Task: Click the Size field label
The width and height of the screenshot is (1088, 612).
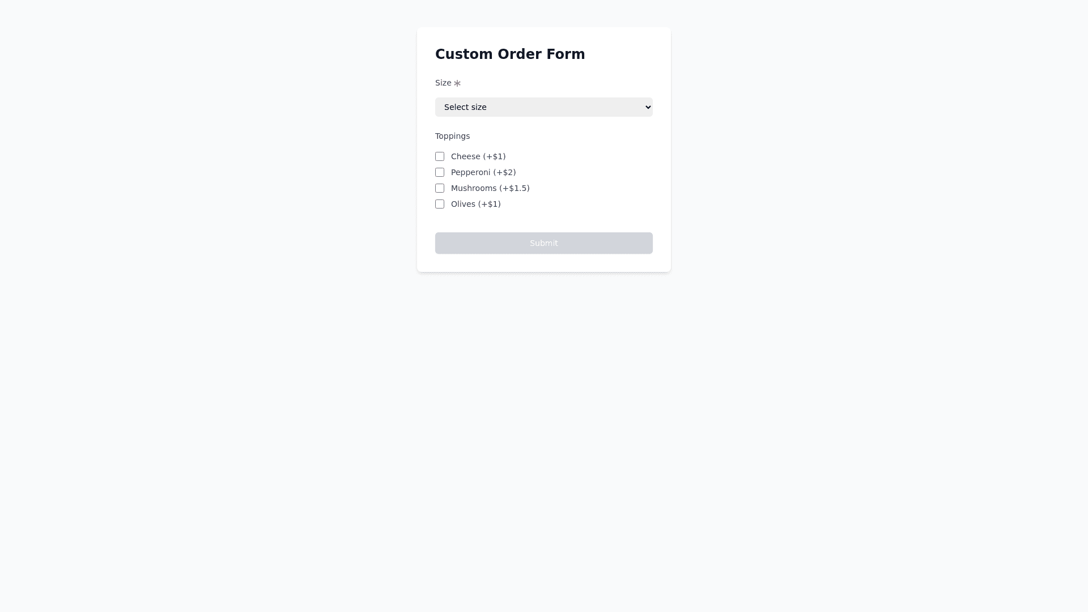Action: (443, 83)
